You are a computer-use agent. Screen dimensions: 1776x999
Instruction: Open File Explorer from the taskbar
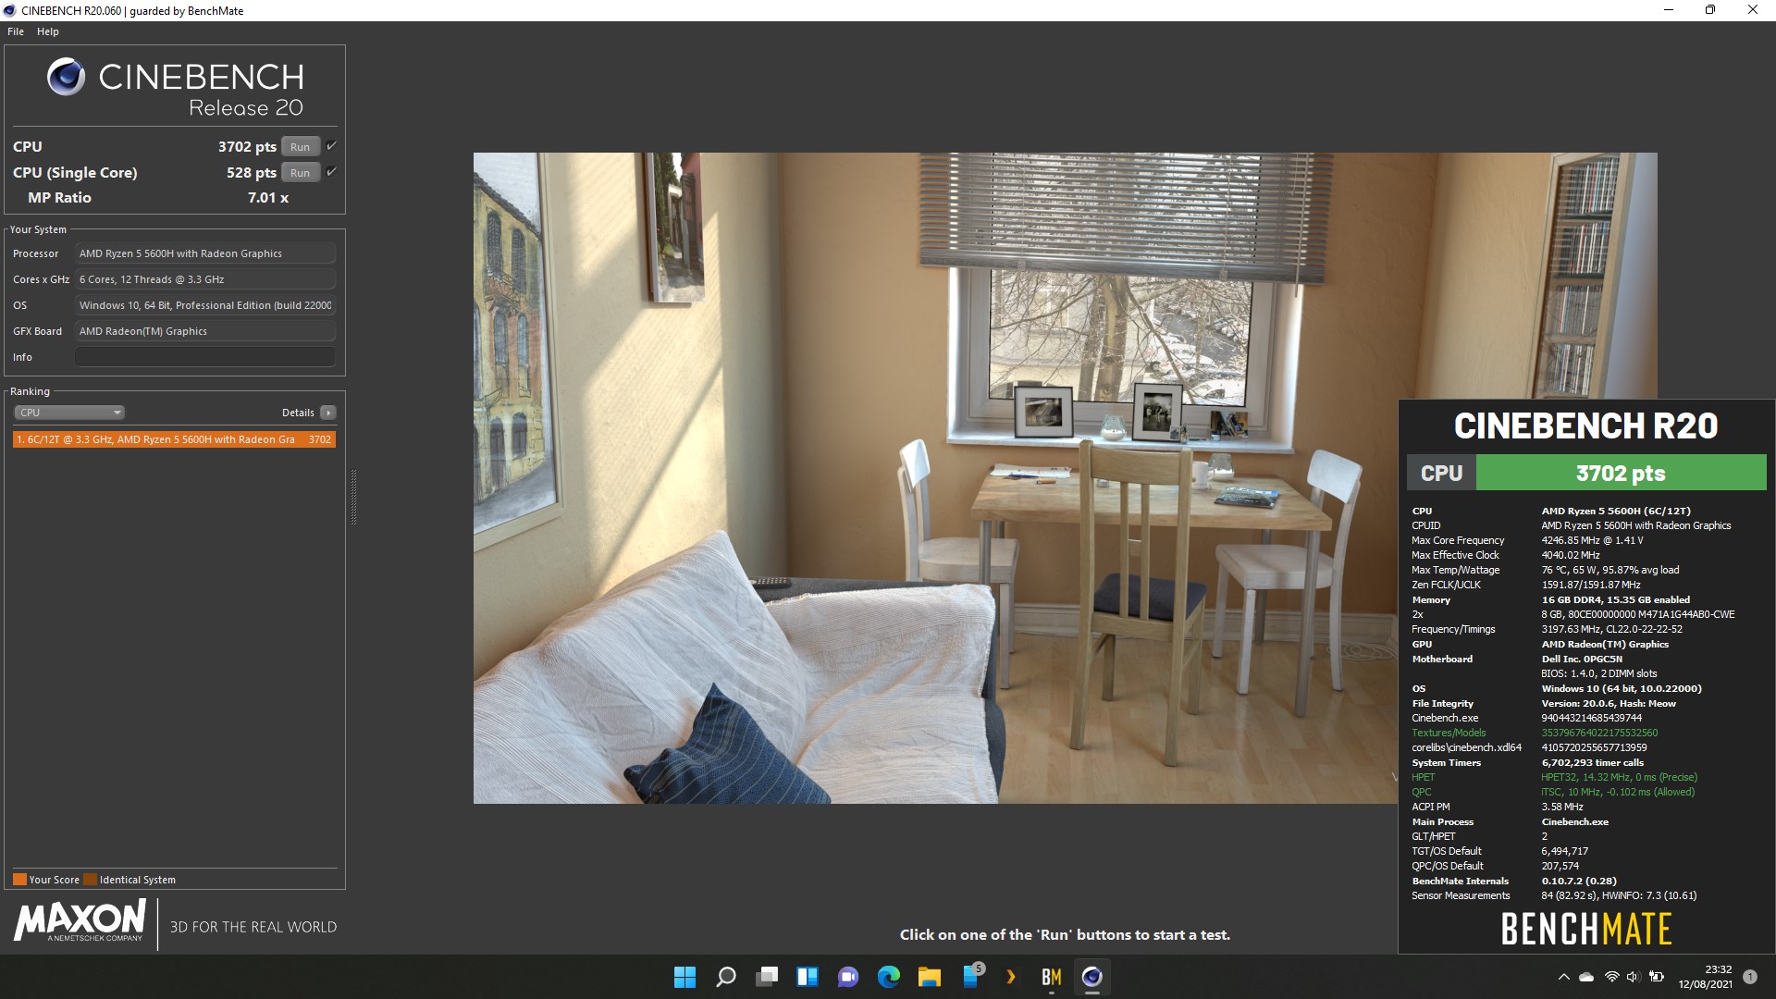click(x=930, y=977)
